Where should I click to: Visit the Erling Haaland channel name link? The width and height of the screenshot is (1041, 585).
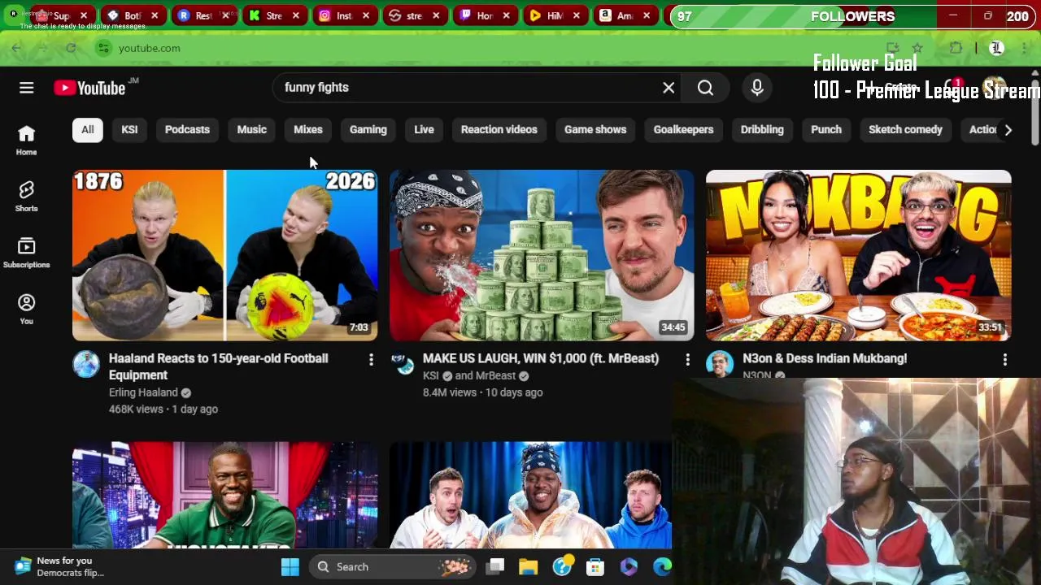[x=143, y=392]
